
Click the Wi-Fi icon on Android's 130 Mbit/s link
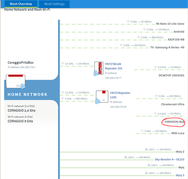145,30
